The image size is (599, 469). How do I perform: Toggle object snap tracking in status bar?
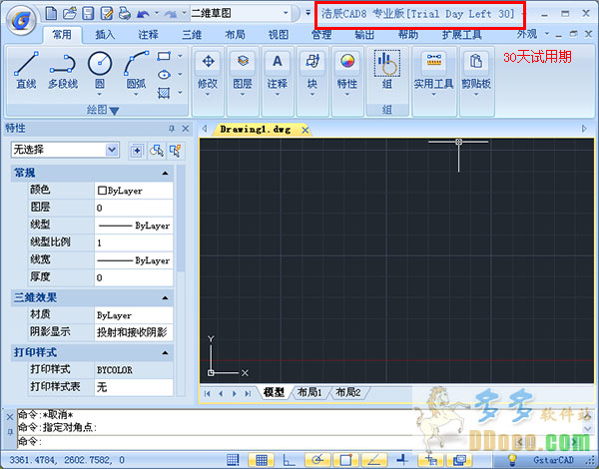pos(374,460)
